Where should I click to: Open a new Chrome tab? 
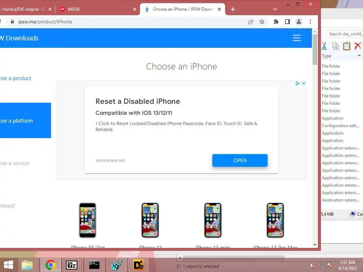[233, 9]
